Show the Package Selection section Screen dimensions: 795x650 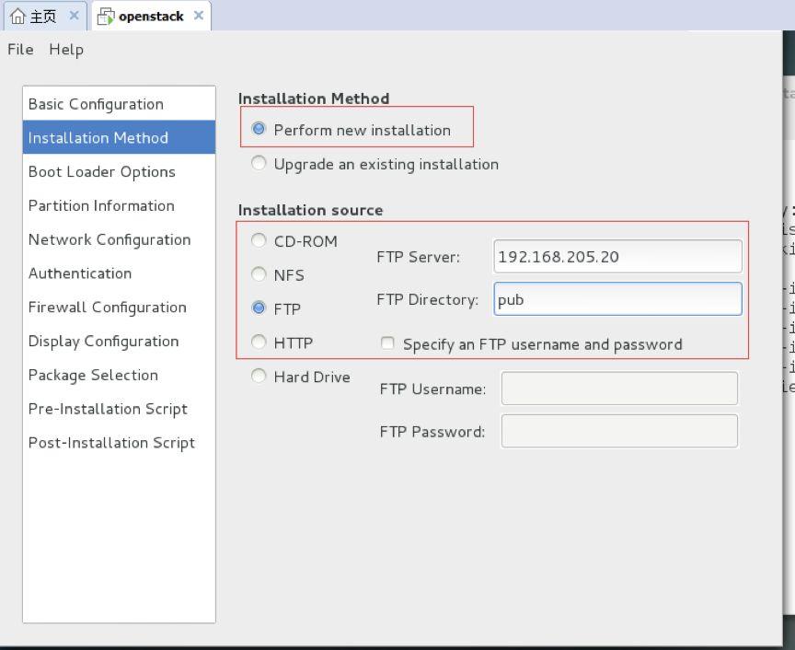coord(93,376)
